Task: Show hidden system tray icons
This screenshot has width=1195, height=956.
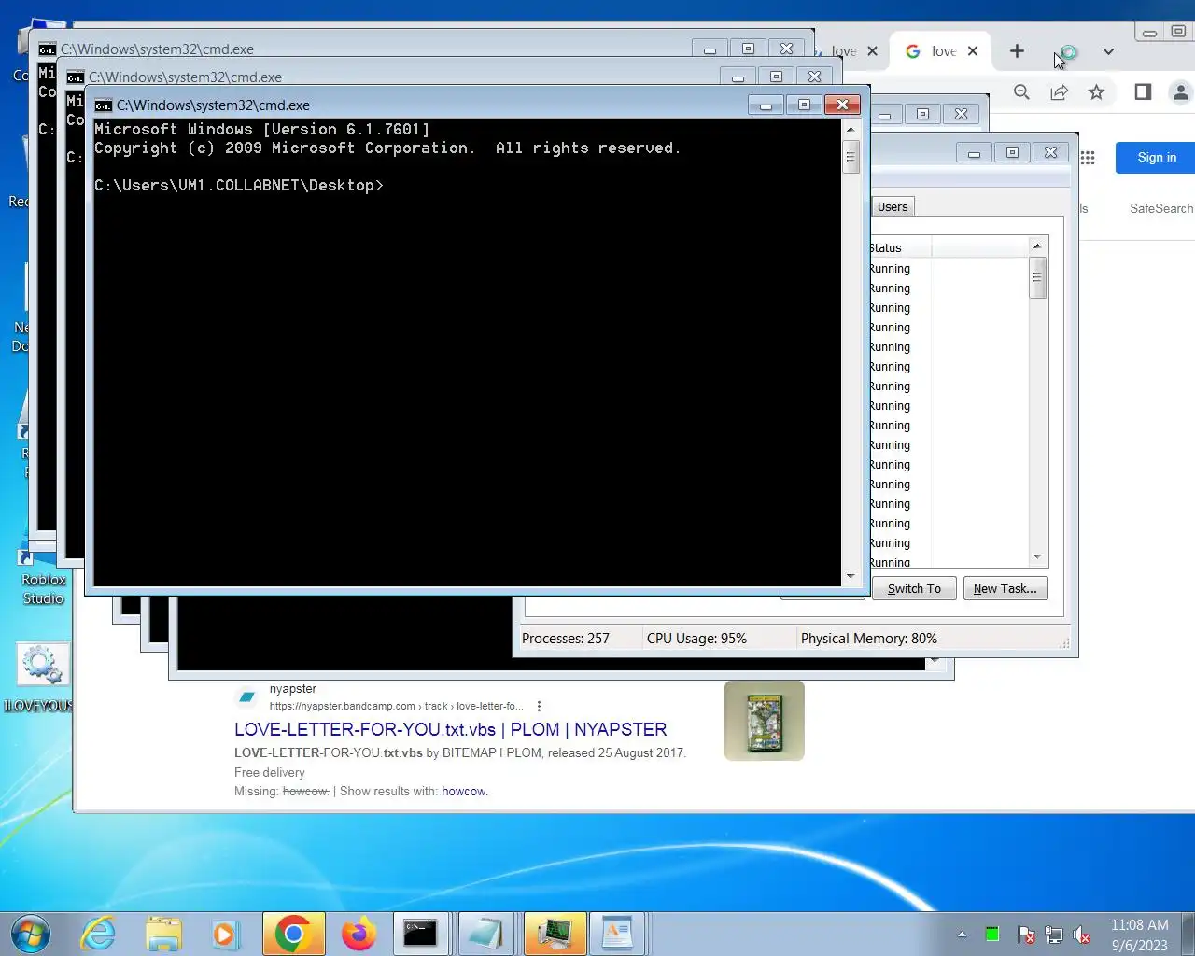Action: (962, 935)
